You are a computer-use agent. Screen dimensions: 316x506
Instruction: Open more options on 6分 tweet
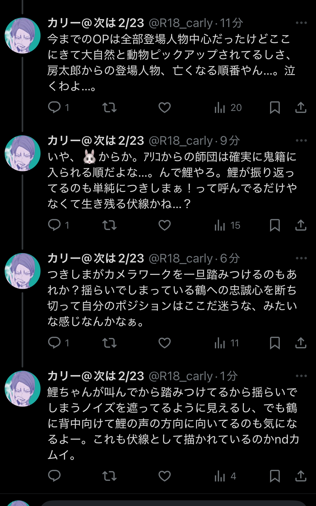coord(301,258)
